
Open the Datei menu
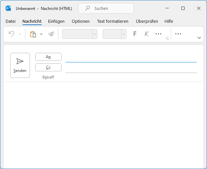(x=11, y=21)
